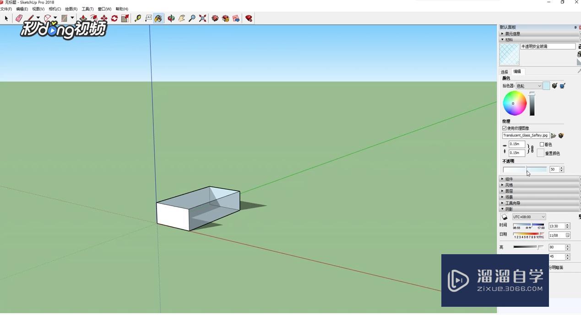
Task: Toggle the texture aspect ratio lock
Action: click(x=532, y=149)
